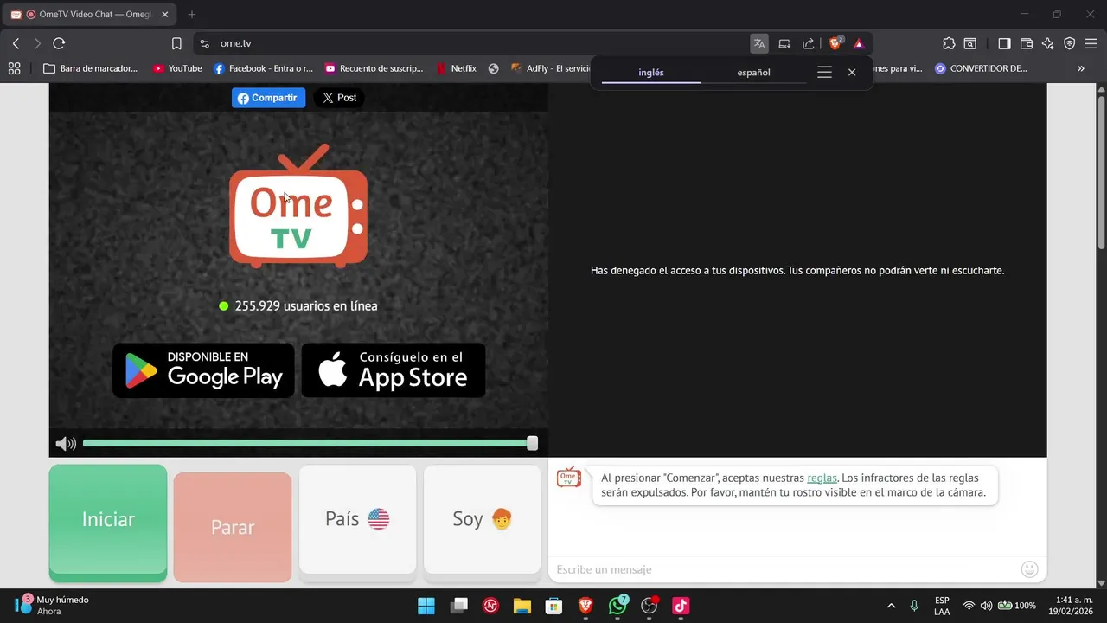Image resolution: width=1107 pixels, height=623 pixels.
Task: Open the Barra de marcadores folder
Action: pos(90,68)
